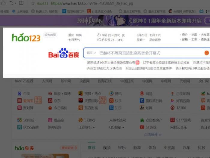Open the 汇率 link

click(194, 39)
